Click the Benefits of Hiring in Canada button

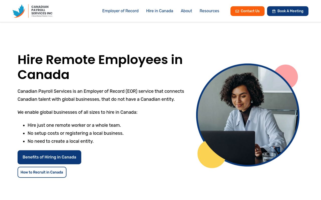[49, 157]
